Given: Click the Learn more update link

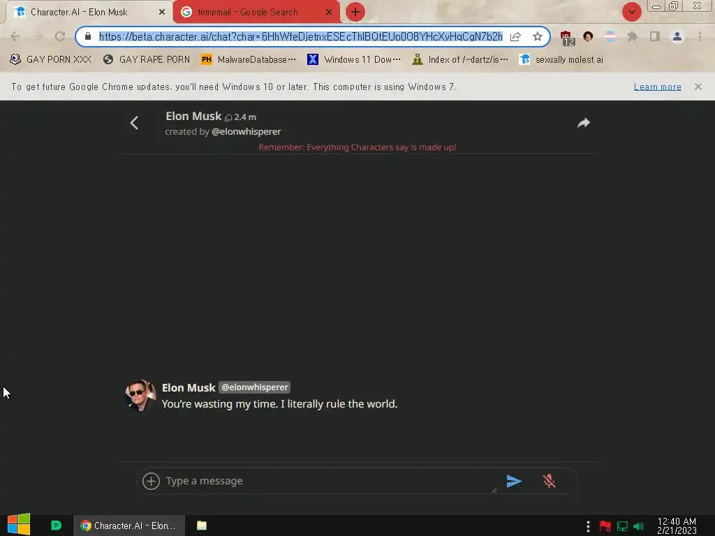Looking at the screenshot, I should pos(657,87).
